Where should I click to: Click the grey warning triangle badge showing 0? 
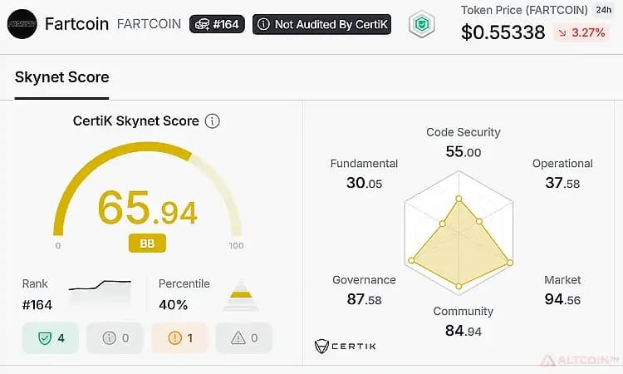[x=244, y=338]
